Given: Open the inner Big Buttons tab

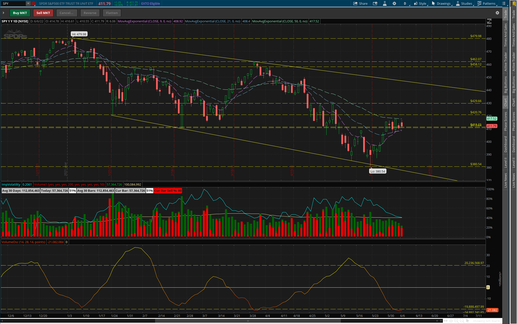Looking at the screenshot, I should [506, 85].
